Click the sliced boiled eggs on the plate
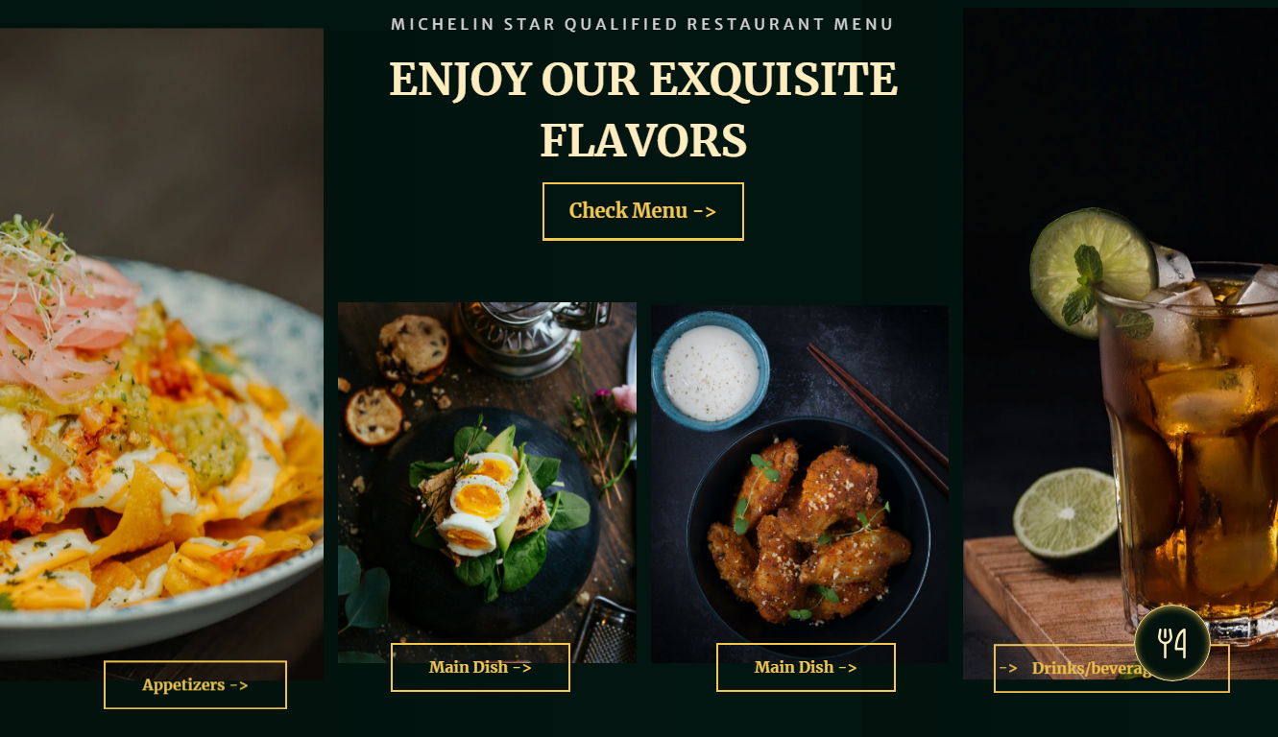Viewport: 1278px width, 737px height. (478, 505)
